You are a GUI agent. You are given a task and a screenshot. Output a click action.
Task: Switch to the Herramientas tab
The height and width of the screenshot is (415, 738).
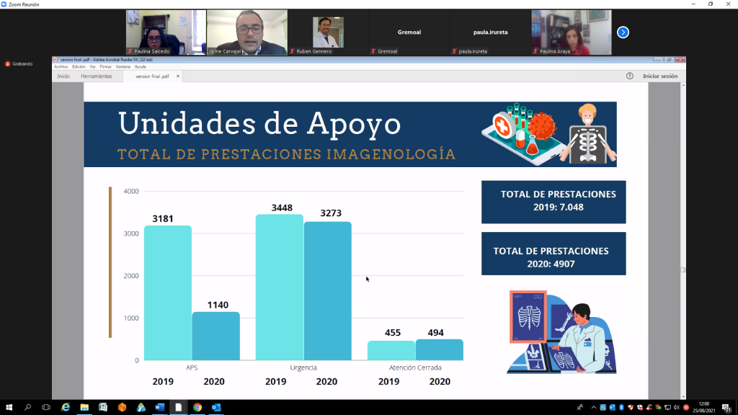(97, 76)
